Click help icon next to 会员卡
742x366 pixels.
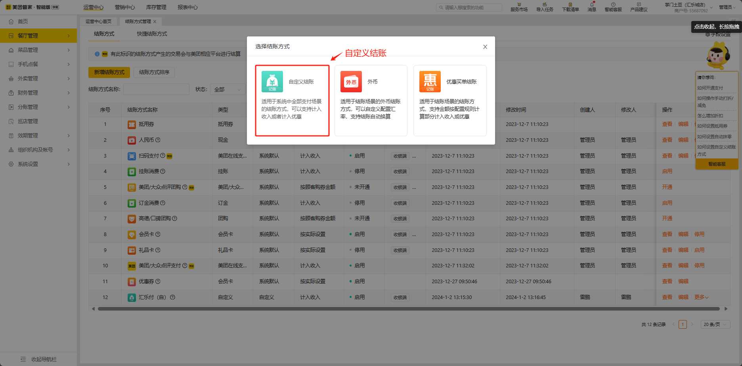[158, 234]
